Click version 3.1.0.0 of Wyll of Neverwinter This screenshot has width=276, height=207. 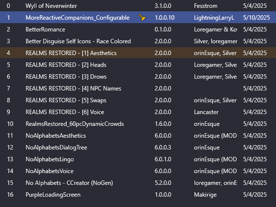click(x=163, y=6)
